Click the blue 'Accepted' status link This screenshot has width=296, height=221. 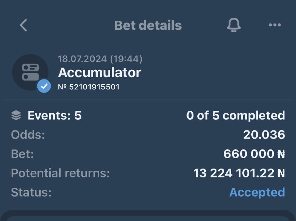tap(257, 193)
